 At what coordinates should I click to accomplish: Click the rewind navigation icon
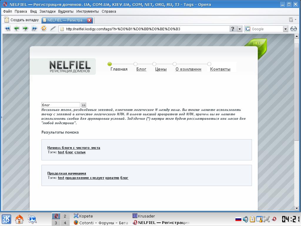[7, 29]
